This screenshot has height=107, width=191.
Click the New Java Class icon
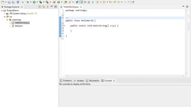[x=58, y=2]
